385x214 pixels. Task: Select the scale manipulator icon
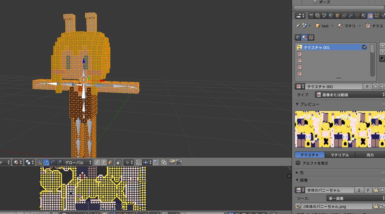(59, 162)
